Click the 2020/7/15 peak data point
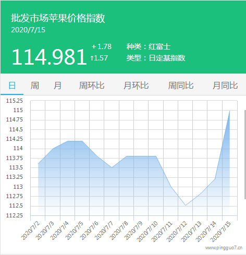 pyautogui.click(x=230, y=111)
